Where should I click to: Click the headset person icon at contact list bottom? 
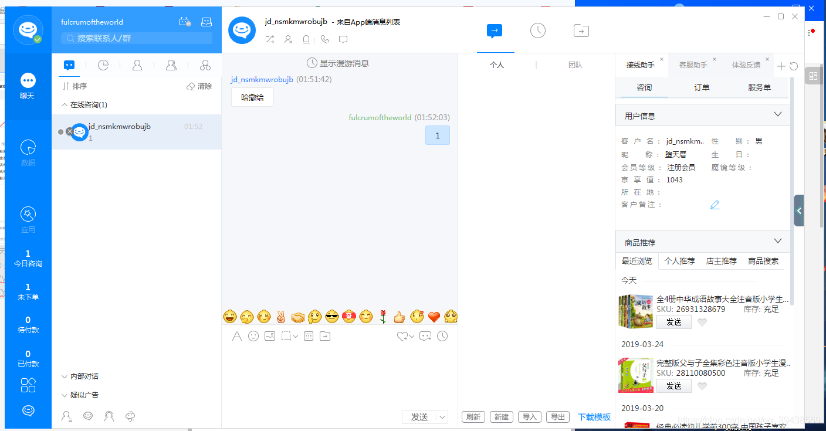(x=109, y=416)
